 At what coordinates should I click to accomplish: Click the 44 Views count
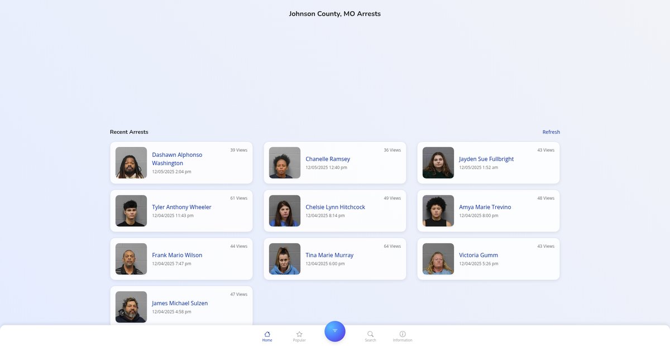point(239,246)
